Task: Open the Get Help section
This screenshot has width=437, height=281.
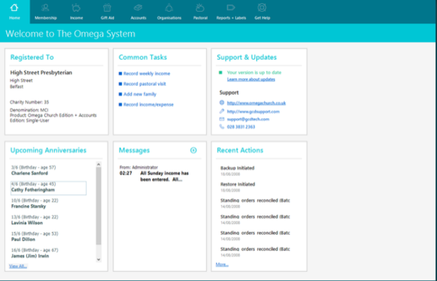Action: coord(262,12)
